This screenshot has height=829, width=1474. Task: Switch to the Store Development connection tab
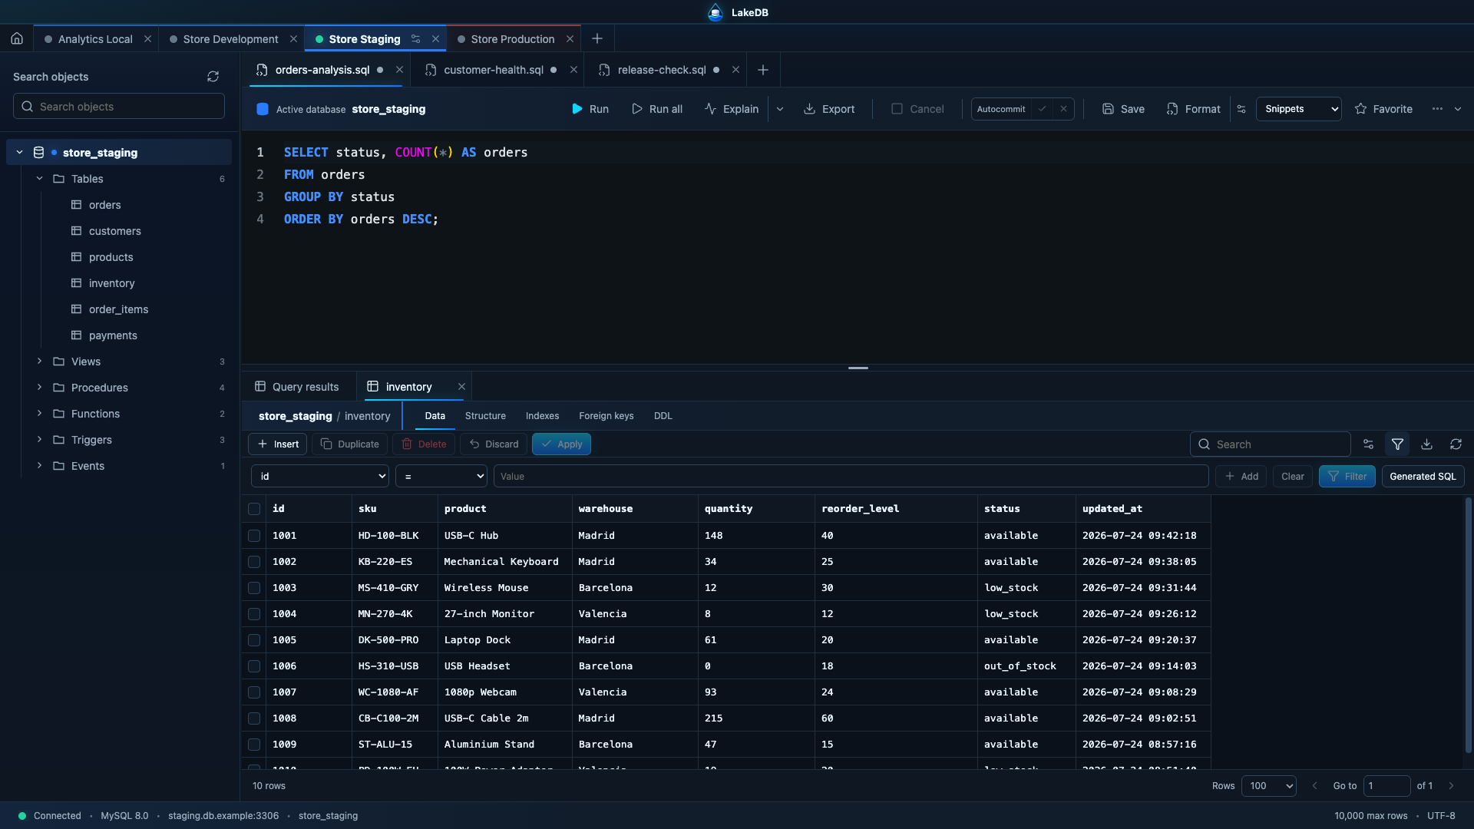coord(230,39)
